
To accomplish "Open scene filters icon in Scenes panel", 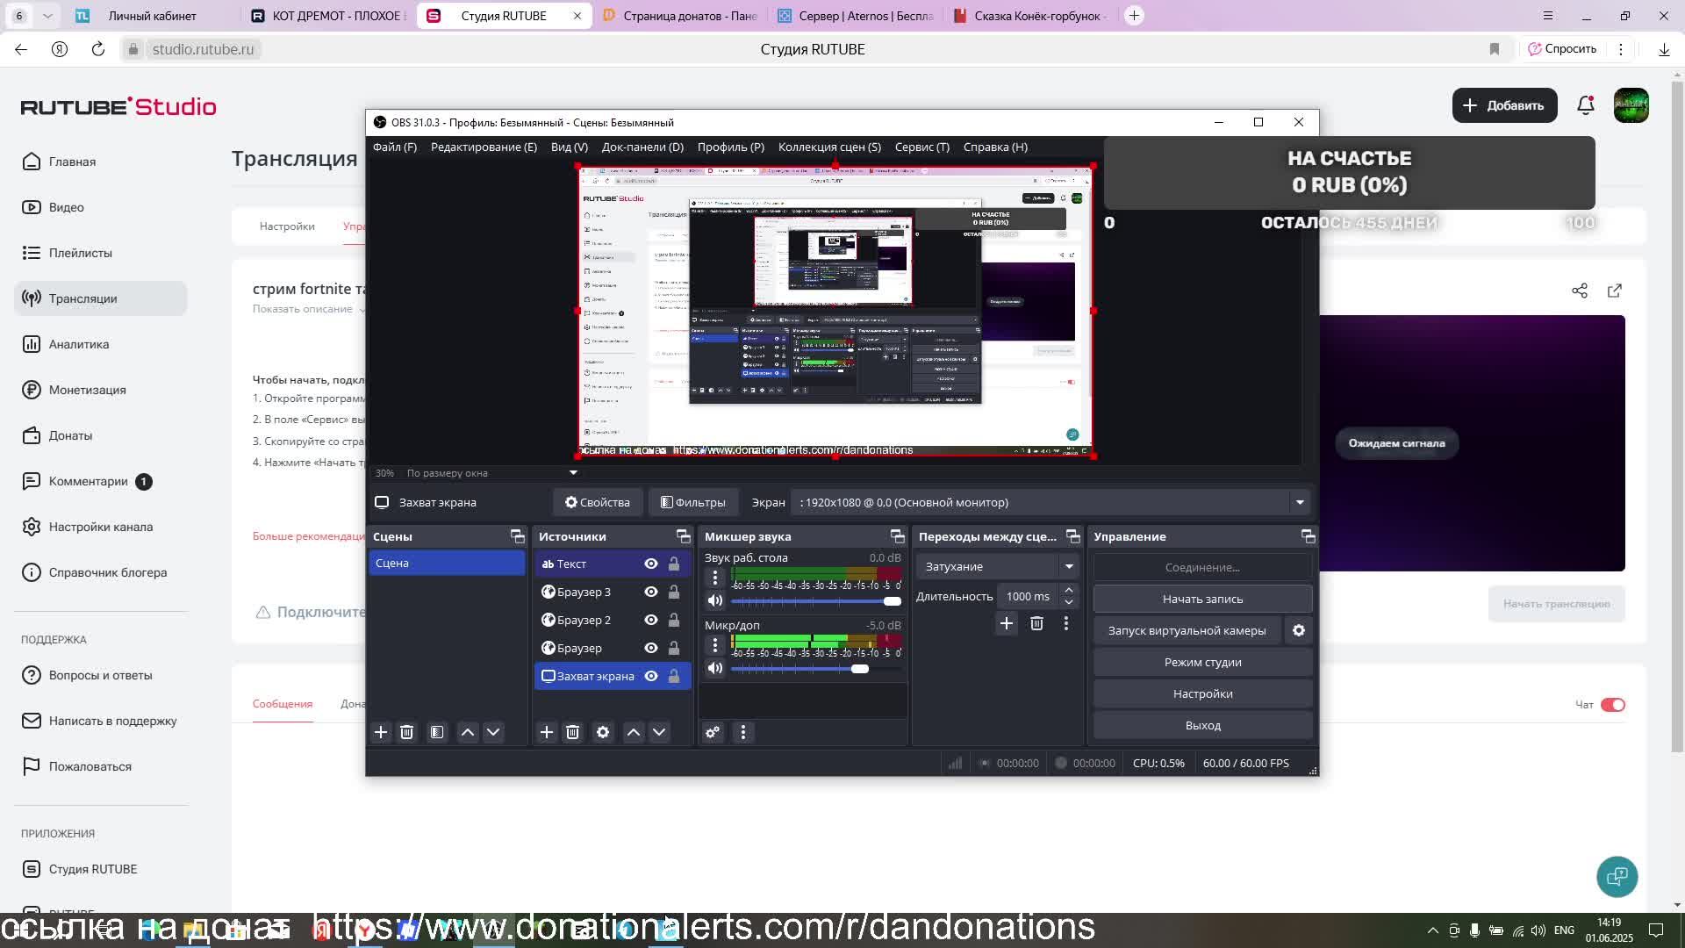I will pos(437,732).
